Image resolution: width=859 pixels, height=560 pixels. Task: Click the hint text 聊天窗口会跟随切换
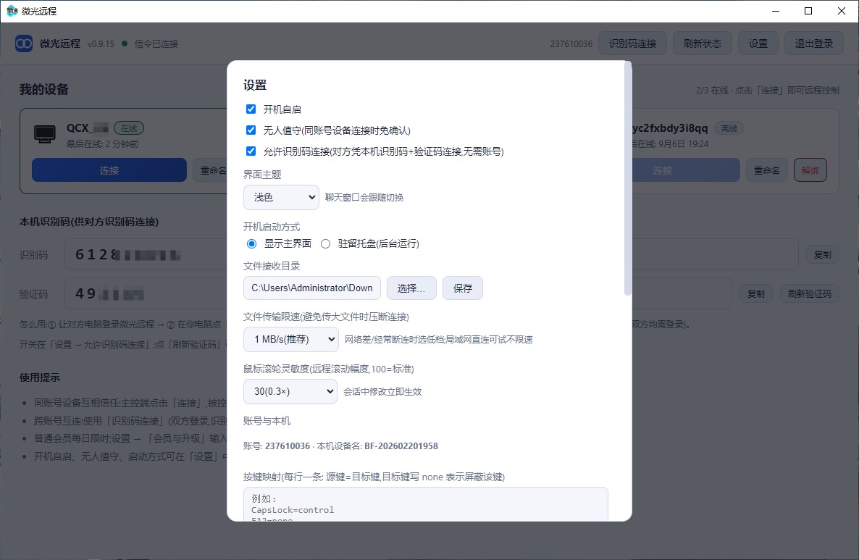pos(364,197)
